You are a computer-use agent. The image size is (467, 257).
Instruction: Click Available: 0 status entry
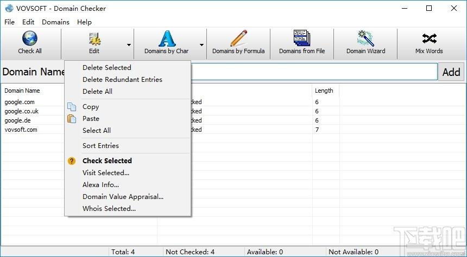click(x=265, y=252)
